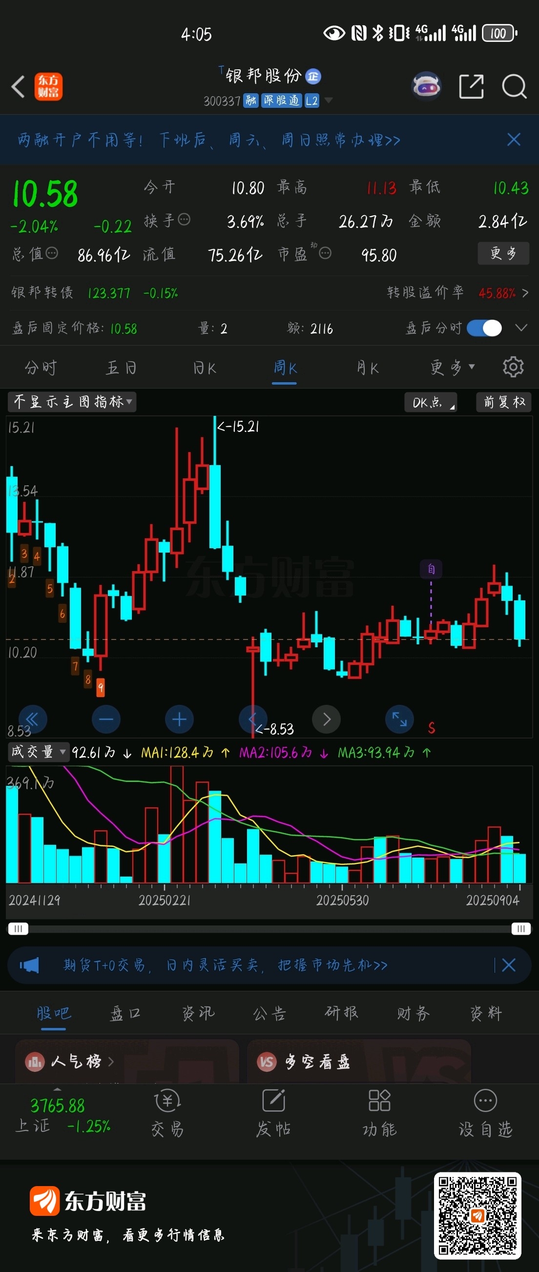Tap the share/export icon
The width and height of the screenshot is (539, 1272).
pos(471,87)
